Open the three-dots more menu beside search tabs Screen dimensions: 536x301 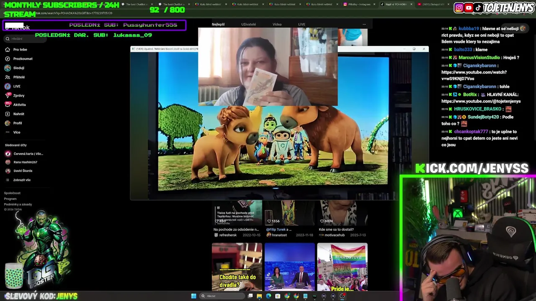[x=364, y=24]
